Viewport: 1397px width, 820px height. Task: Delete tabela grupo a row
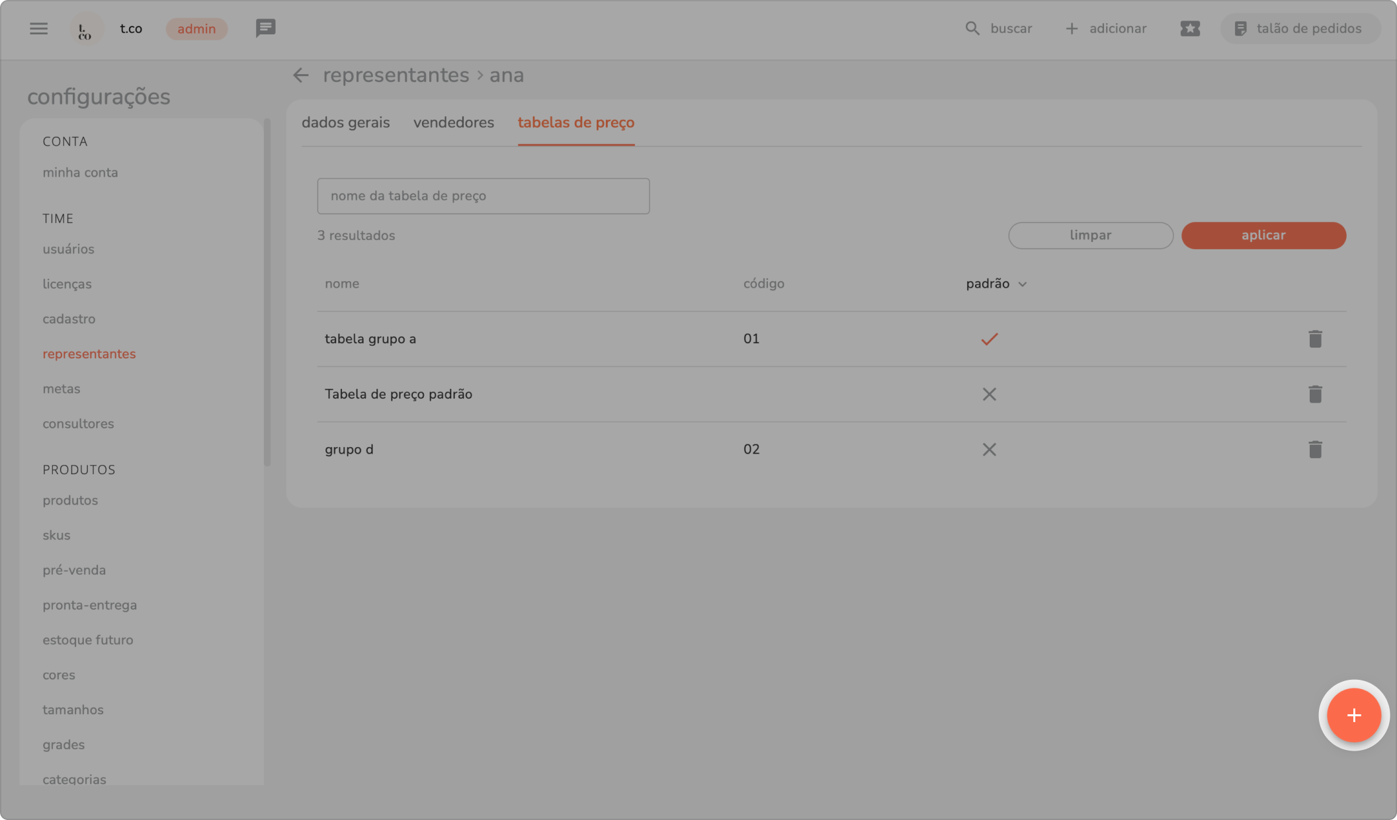(1314, 339)
